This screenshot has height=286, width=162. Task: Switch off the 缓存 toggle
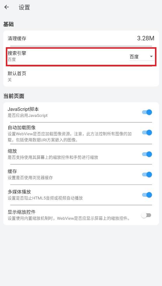[x=147, y=175]
